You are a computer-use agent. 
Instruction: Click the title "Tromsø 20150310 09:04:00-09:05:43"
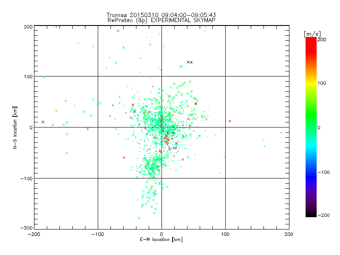click(161, 15)
